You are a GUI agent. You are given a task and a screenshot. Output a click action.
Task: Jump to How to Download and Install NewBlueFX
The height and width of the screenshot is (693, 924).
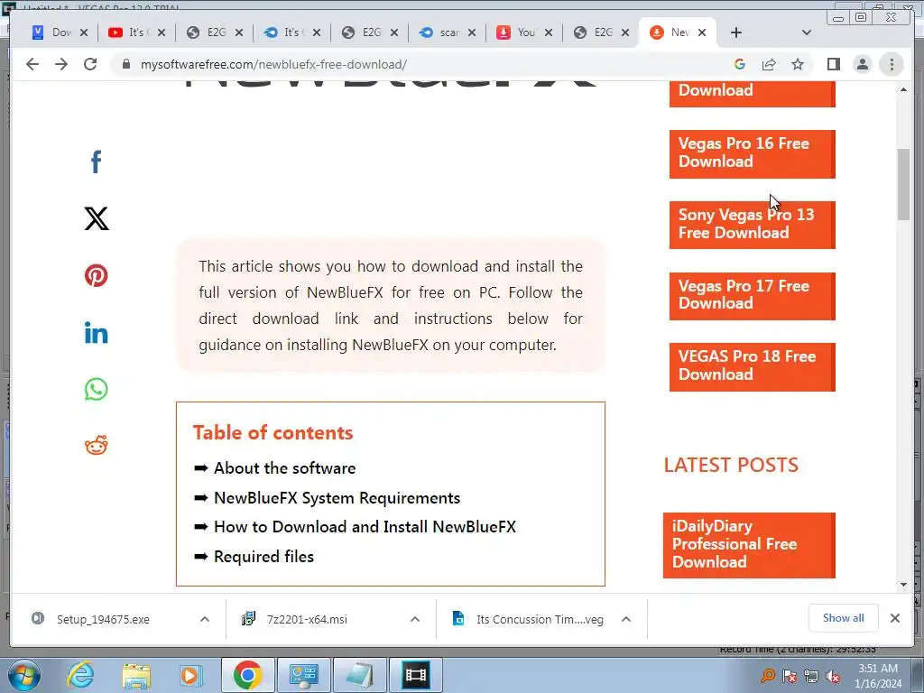pos(365,527)
